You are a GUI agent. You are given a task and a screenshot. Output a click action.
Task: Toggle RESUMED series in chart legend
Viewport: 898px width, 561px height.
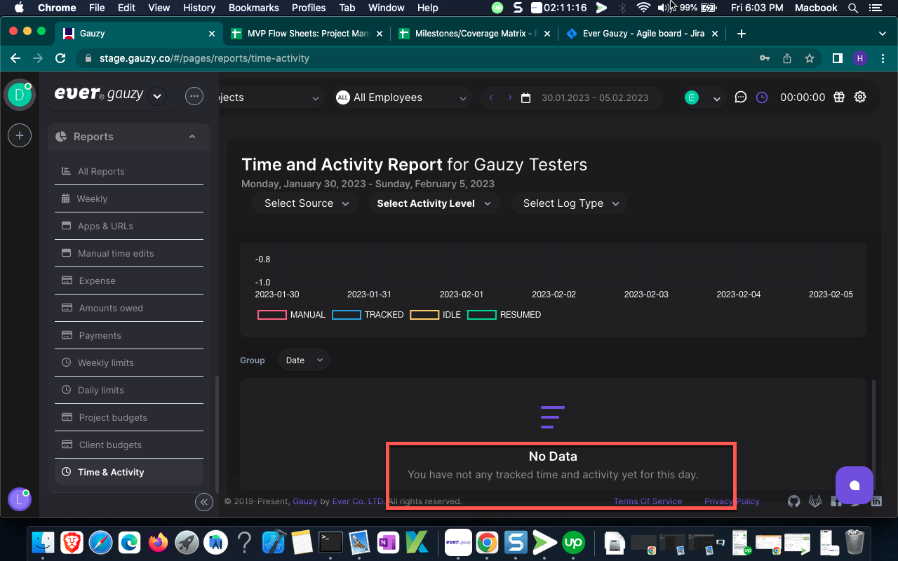[504, 315]
